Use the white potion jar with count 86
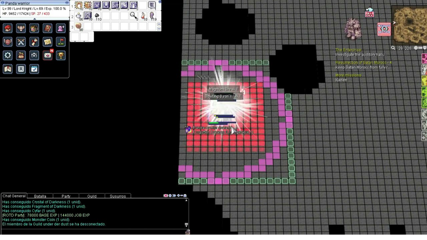Screen dimensions: 427x240 pos(78,16)
